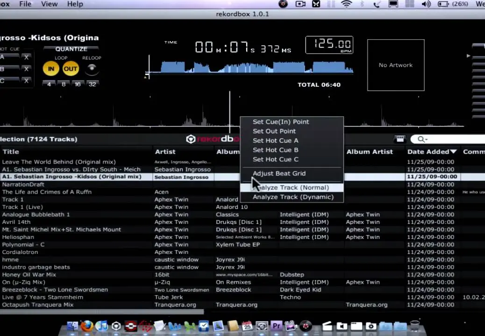This screenshot has height=336, width=485.
Task: Open rekordbox cube icon in Dock
Action: click(116, 326)
